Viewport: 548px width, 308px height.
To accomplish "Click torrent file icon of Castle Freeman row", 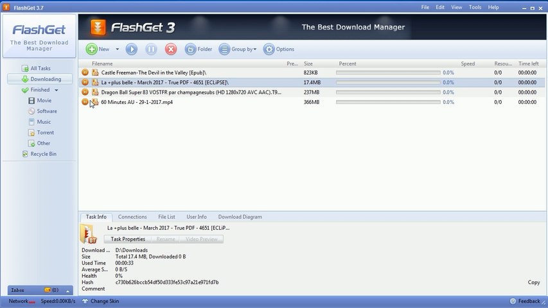I will click(x=95, y=73).
